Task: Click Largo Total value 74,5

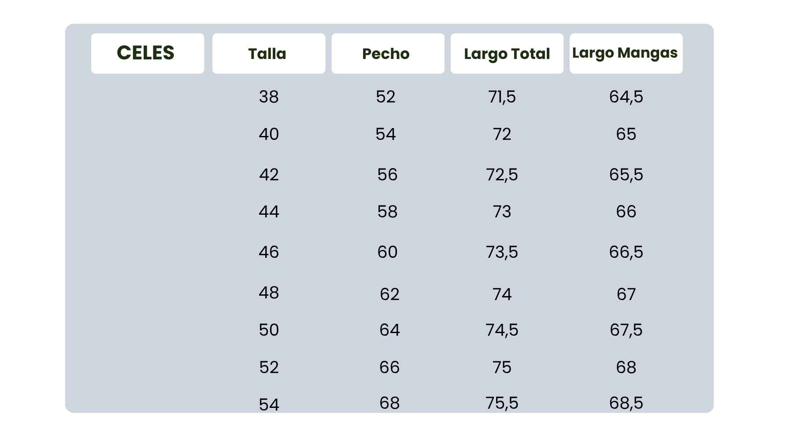Action: click(502, 330)
